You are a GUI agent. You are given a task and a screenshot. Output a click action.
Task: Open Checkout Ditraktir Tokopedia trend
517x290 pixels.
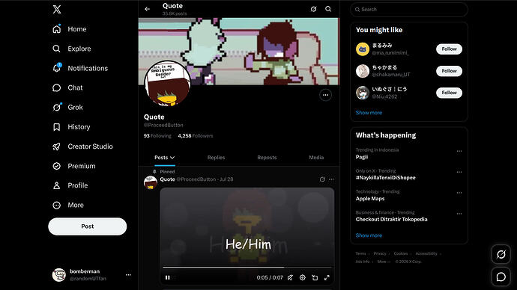pos(391,219)
